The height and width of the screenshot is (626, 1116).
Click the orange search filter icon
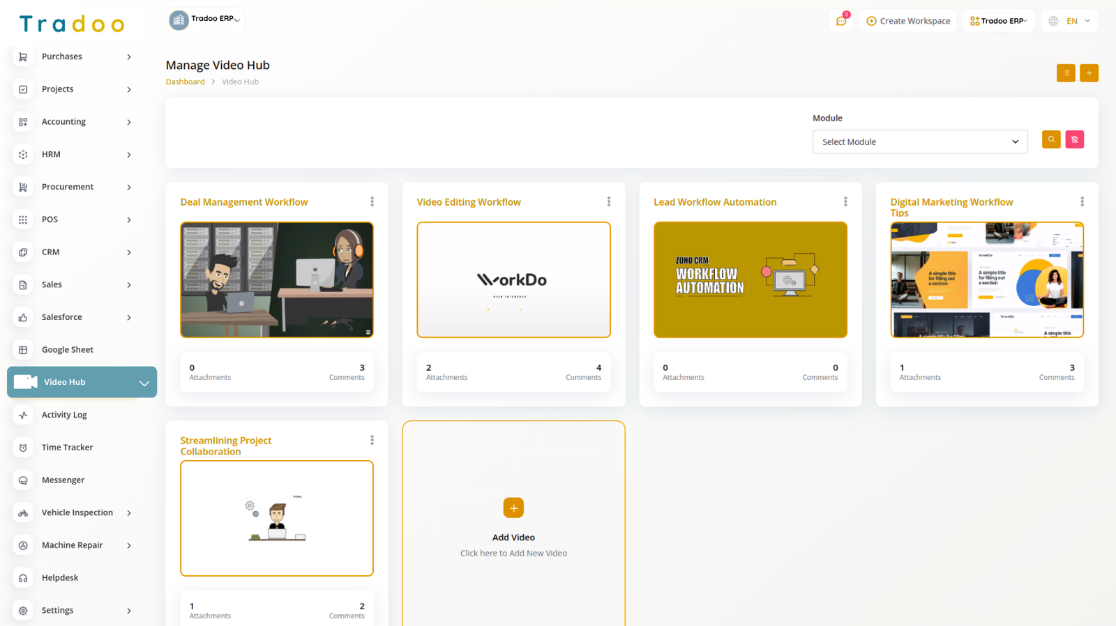click(x=1051, y=139)
